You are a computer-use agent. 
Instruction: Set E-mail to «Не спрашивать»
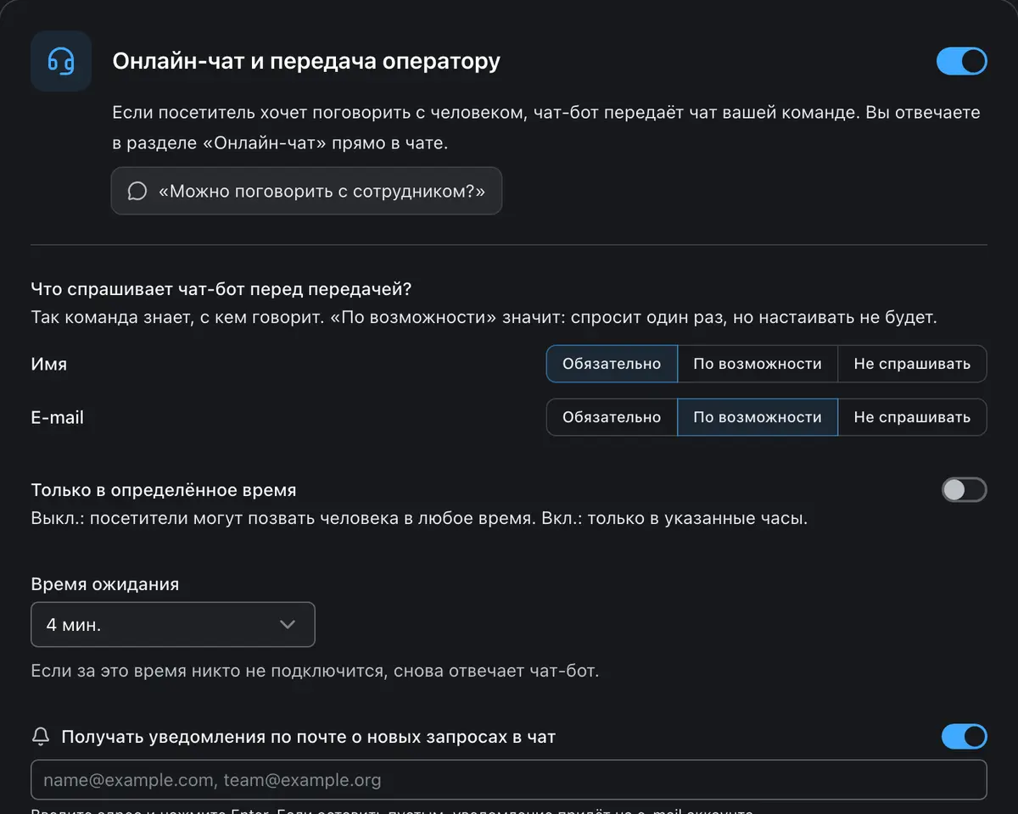click(x=912, y=417)
